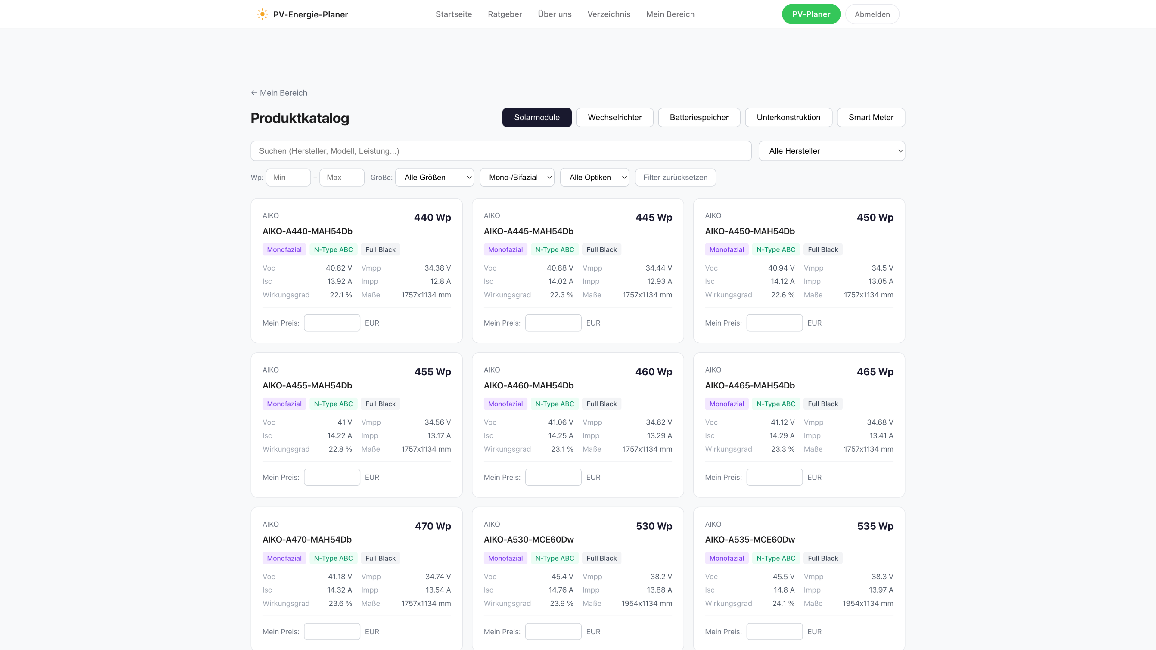Expand the Alle Größen size dropdown
1156x650 pixels.
[434, 178]
